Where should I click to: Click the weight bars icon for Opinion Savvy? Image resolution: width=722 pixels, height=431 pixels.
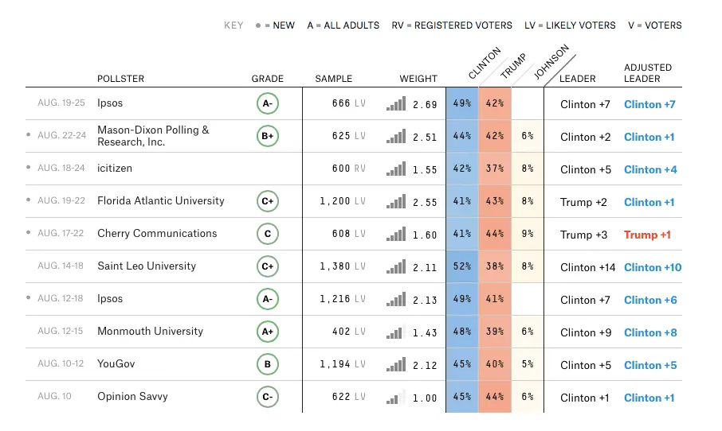(x=396, y=398)
